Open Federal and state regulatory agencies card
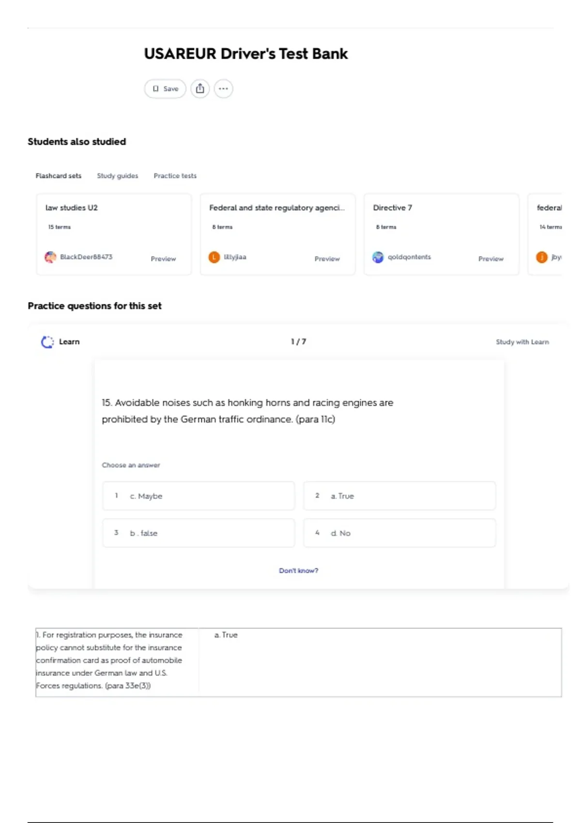The image size is (581, 823). 277,234
